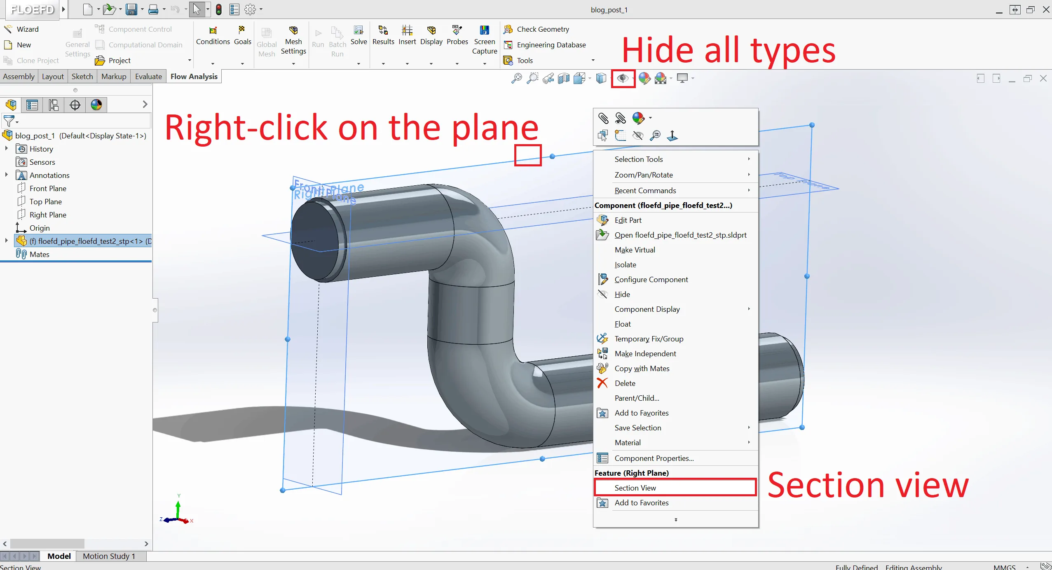Click the Insert tool icon
The image size is (1052, 570).
point(407,30)
